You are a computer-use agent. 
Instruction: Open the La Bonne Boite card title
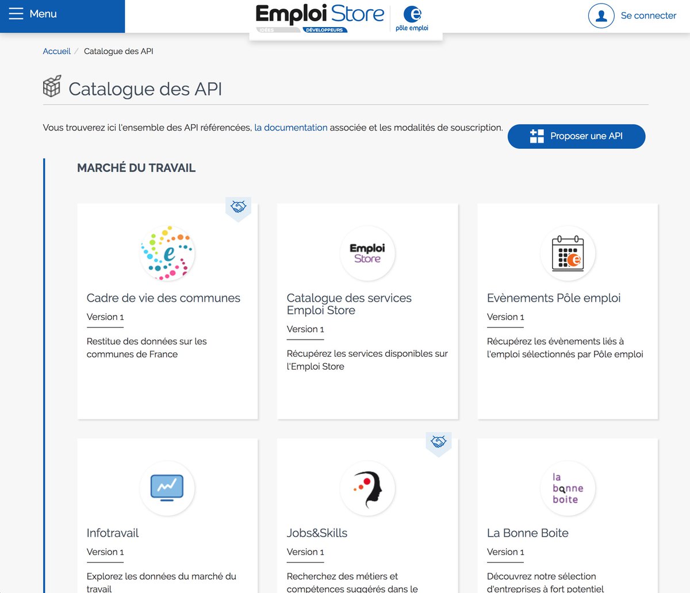[528, 533]
